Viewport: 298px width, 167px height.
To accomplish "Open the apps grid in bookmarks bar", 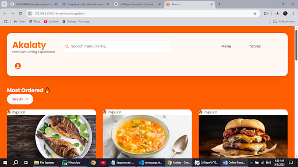I will 6,21.
